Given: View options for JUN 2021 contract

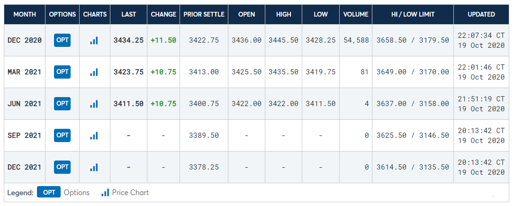Looking at the screenshot, I should point(63,103).
